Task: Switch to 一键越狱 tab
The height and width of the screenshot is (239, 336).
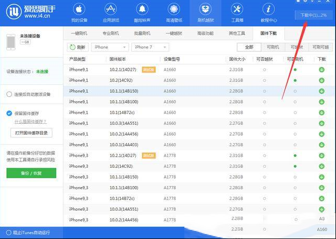Action: click(x=174, y=34)
